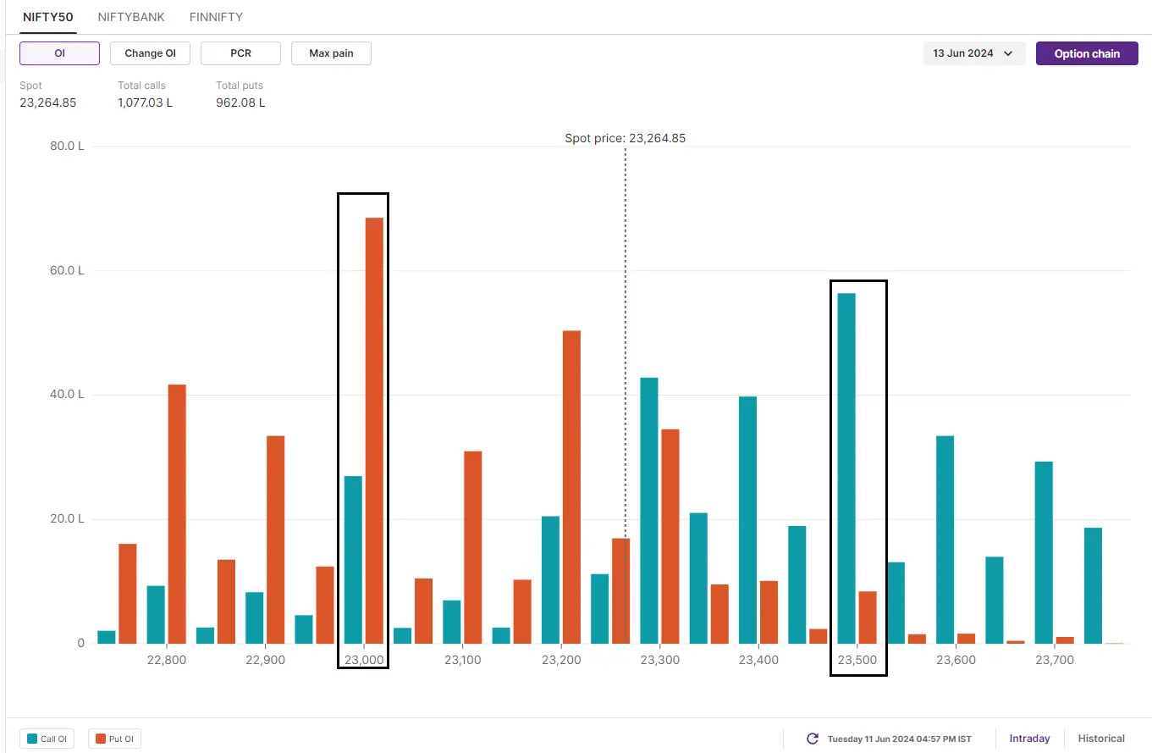Select the Change OI view

point(150,53)
